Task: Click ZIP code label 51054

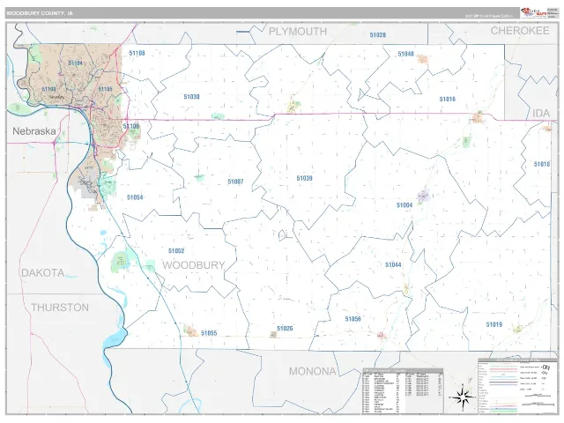Action: click(x=135, y=197)
